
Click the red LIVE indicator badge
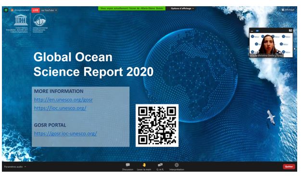click(x=36, y=10)
